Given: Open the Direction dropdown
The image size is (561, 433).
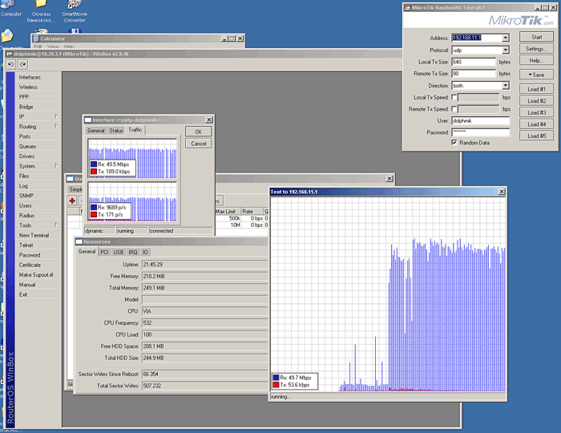Looking at the screenshot, I should point(505,86).
